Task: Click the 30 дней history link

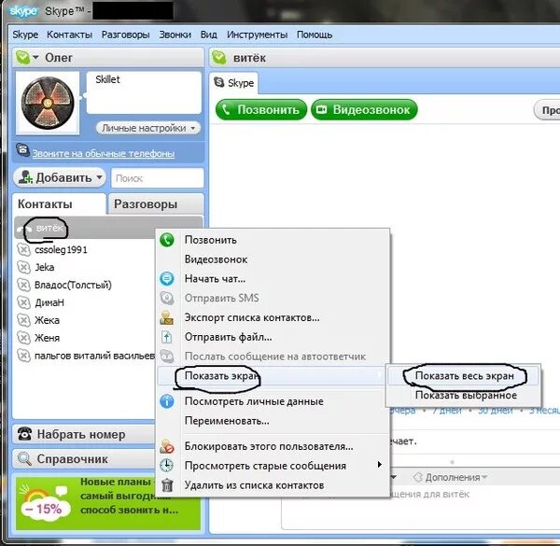Action: pyautogui.click(x=495, y=411)
